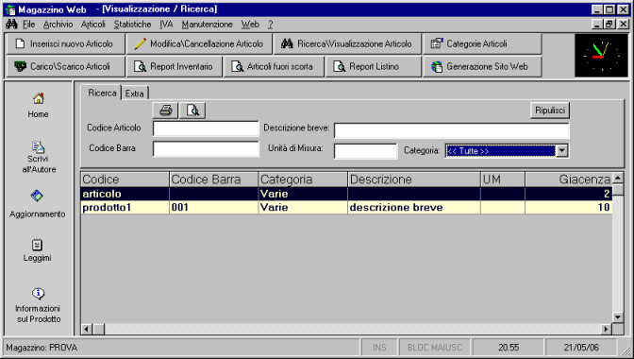The height and width of the screenshot is (359, 634).
Task: Open the Statistiche menu
Action: [x=132, y=25]
